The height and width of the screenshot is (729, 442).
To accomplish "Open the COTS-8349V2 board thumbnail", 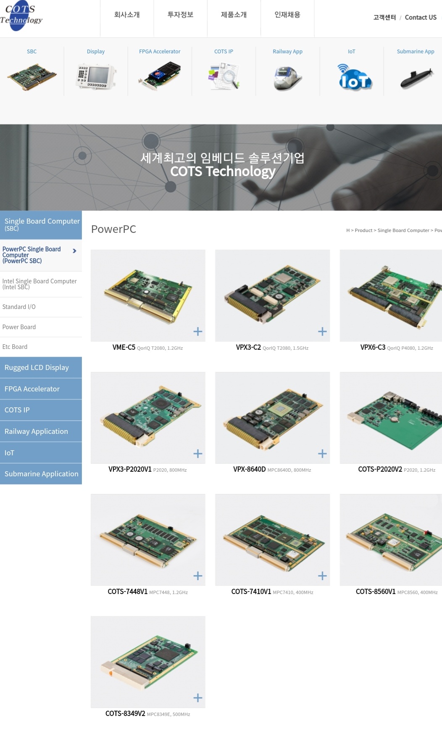I will coord(148,662).
